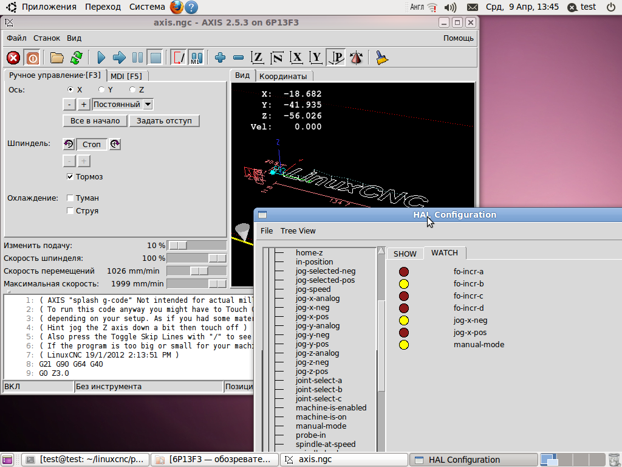
Task: Open the Станок menu
Action: [x=47, y=38]
